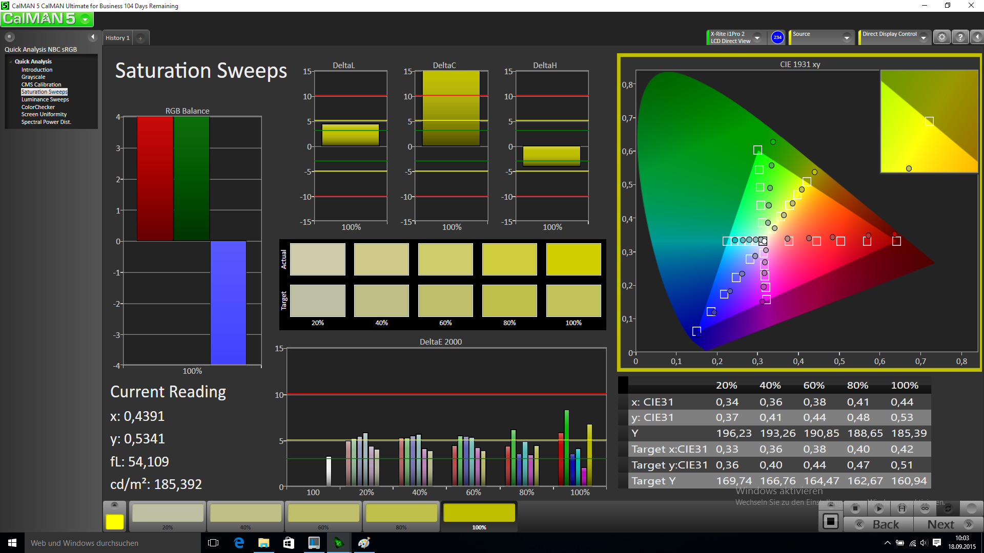Expand the small up-arrow above the black square
The height and width of the screenshot is (553, 984).
tap(831, 505)
